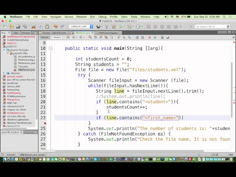Click the Paste clipboard icon
This screenshot has height=177, width=236.
pyautogui.click(x=47, y=27)
